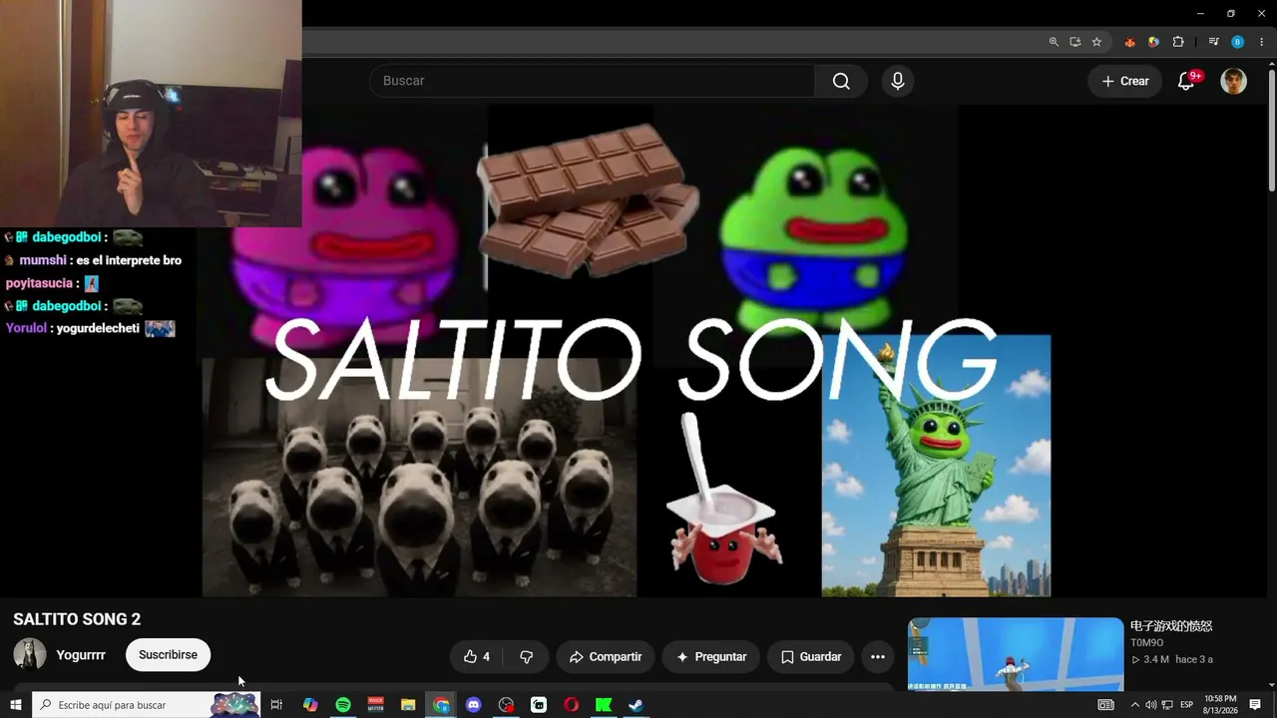Subscribe to Yogurrrr with Suscribirse
The height and width of the screenshot is (718, 1277).
[x=168, y=655]
